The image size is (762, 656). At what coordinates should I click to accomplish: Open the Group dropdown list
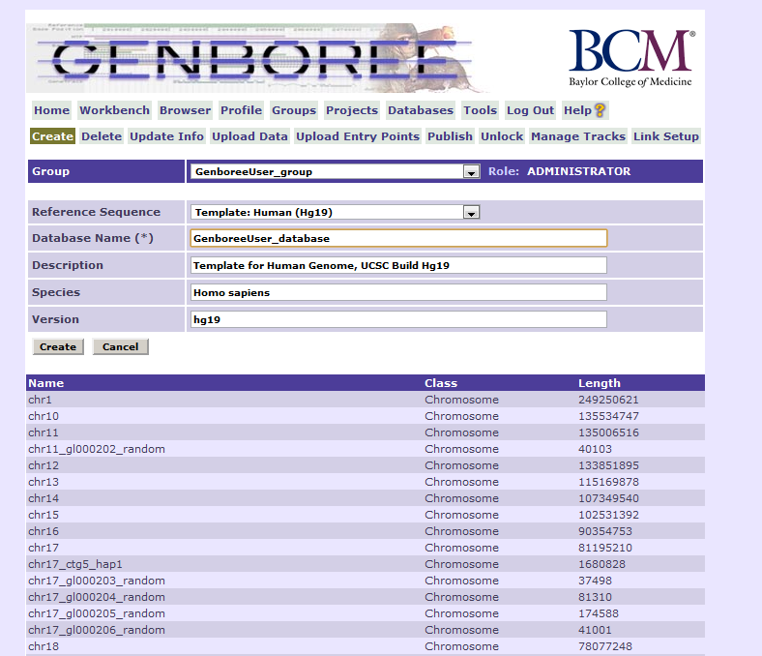[x=471, y=172]
